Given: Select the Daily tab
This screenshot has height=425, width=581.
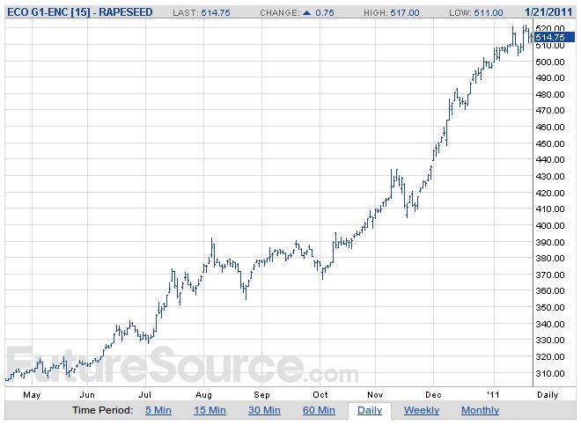Looking at the screenshot, I should coord(370,411).
